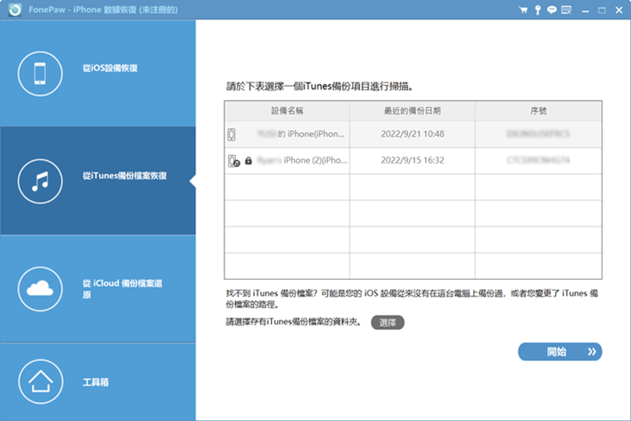Click the 最近的備份日期 column header
631x421 pixels.
411,111
